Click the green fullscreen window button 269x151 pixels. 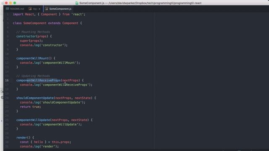coord(15,3)
